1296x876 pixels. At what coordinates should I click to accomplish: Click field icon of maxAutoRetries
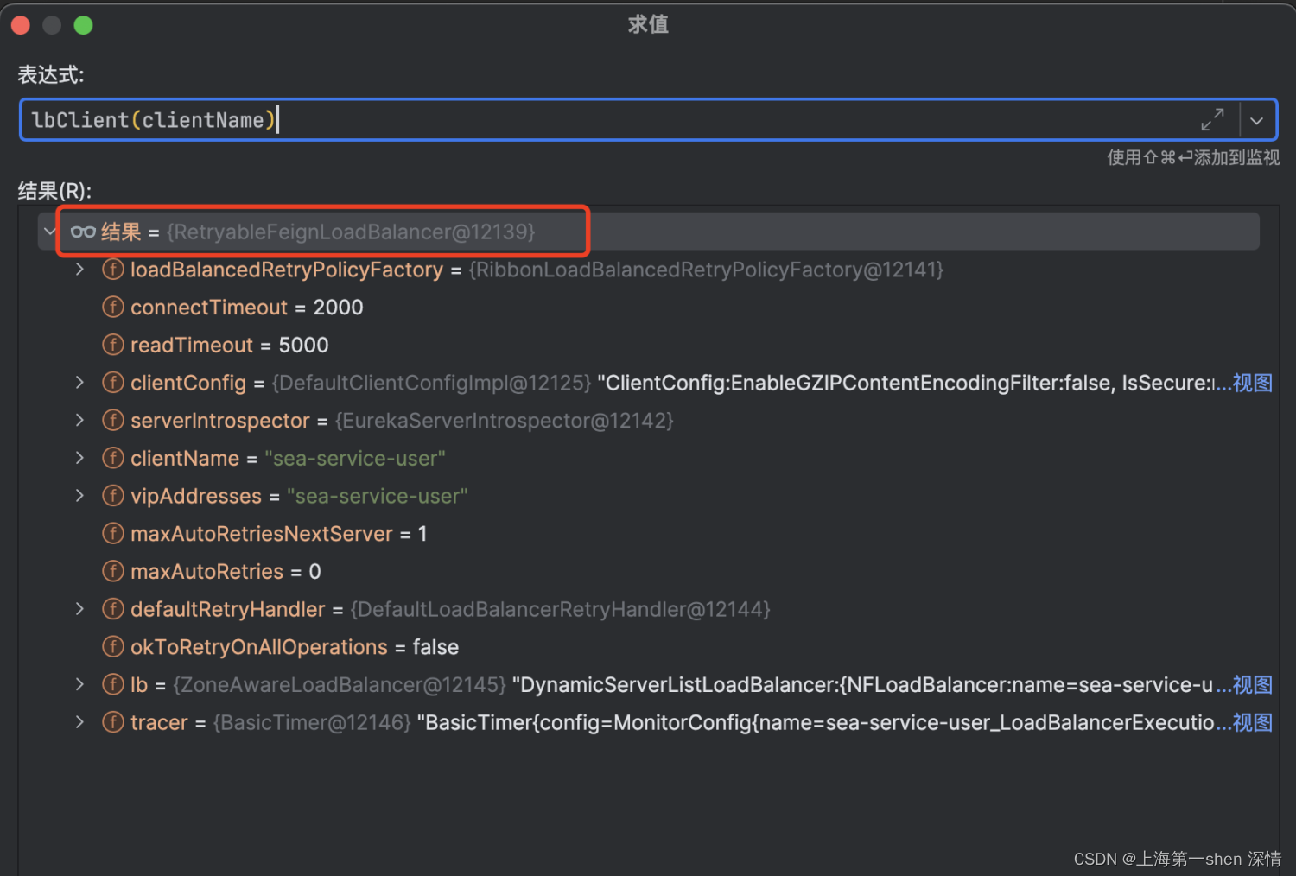coord(113,571)
